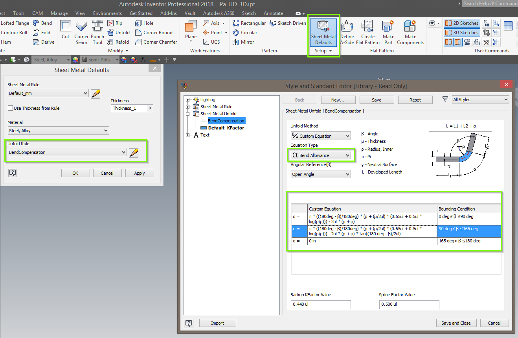Click the Import button

pyautogui.click(x=217, y=323)
